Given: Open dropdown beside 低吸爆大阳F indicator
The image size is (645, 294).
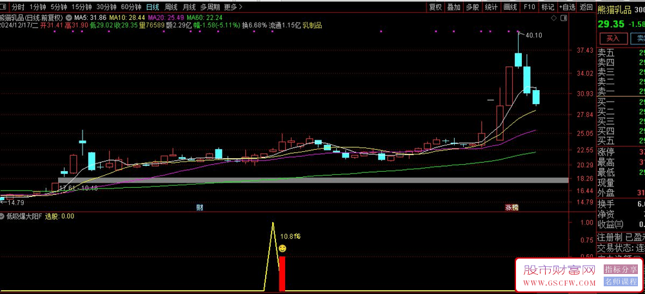Looking at the screenshot, I should coord(3,216).
